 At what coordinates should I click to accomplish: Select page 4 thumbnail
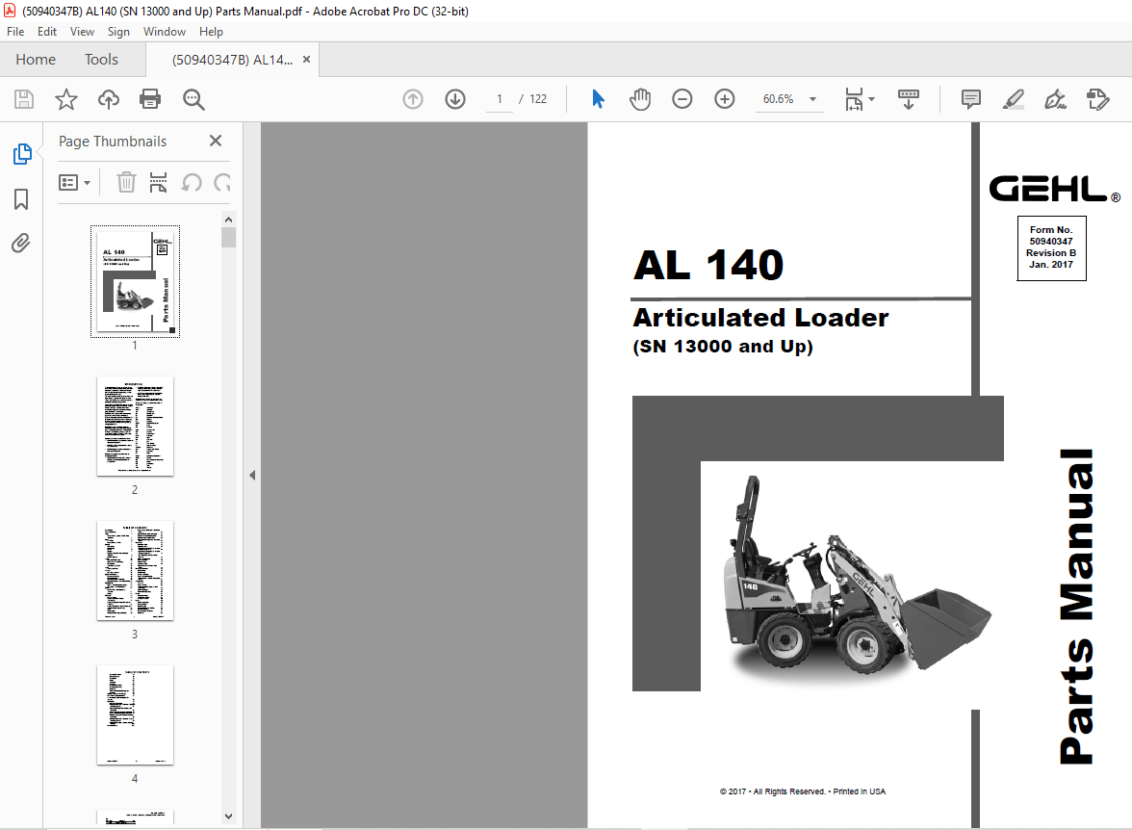click(135, 715)
